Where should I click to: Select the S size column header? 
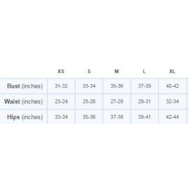[x=89, y=71]
